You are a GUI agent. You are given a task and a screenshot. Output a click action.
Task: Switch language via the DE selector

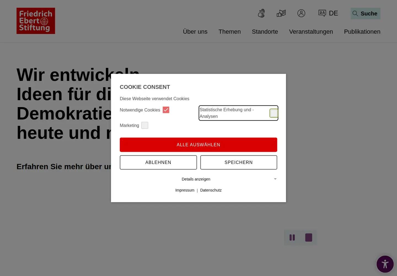328,13
